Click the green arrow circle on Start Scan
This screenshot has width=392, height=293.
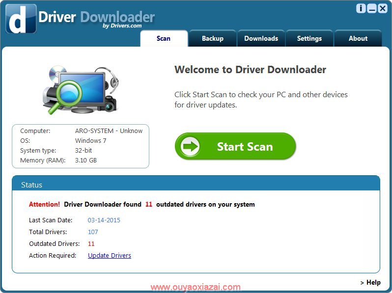[190, 146]
